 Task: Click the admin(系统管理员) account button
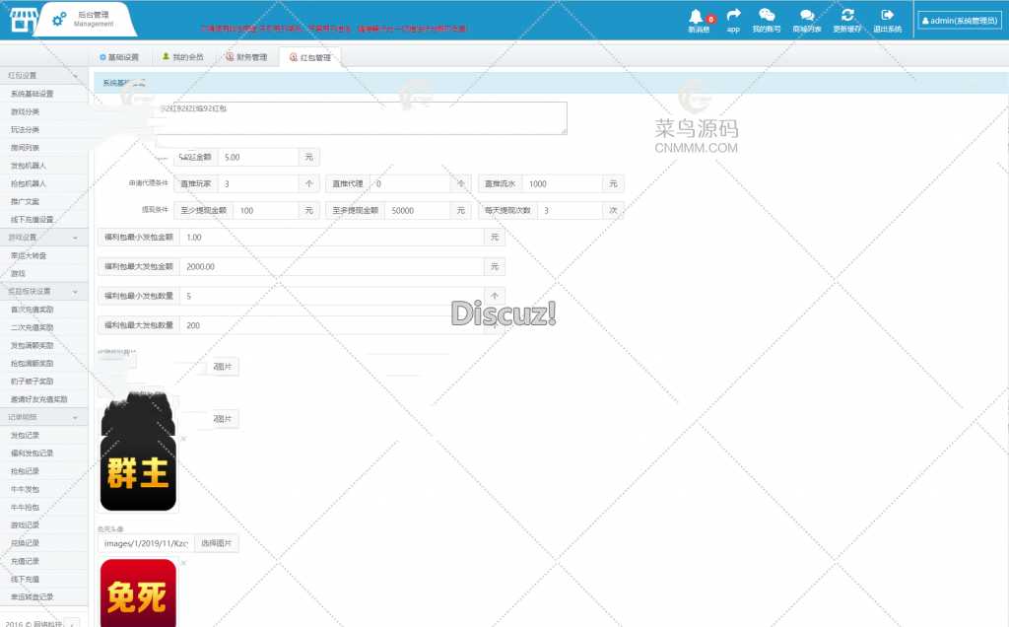click(960, 20)
